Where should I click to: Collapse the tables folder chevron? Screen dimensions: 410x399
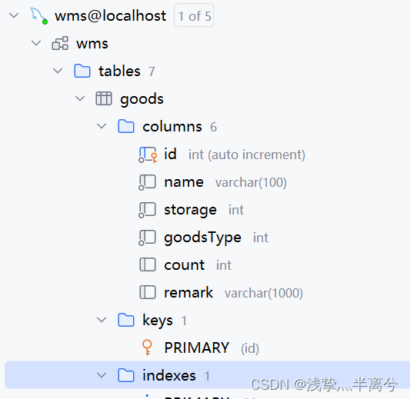point(58,71)
